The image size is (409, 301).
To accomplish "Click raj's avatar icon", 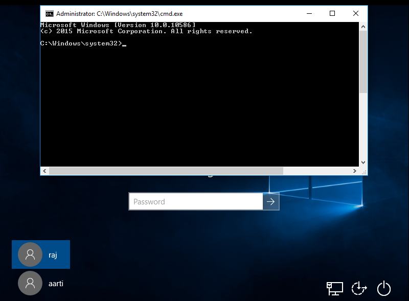I will pos(30,254).
